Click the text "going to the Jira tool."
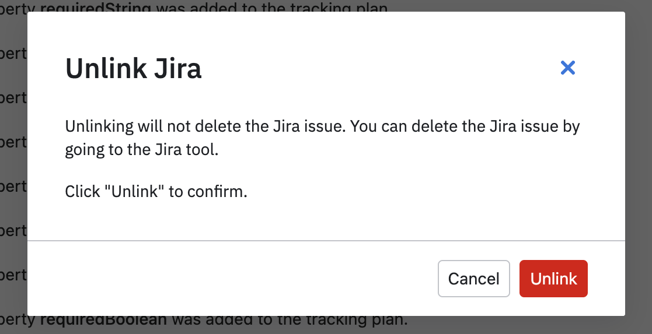The width and height of the screenshot is (652, 334). [142, 150]
